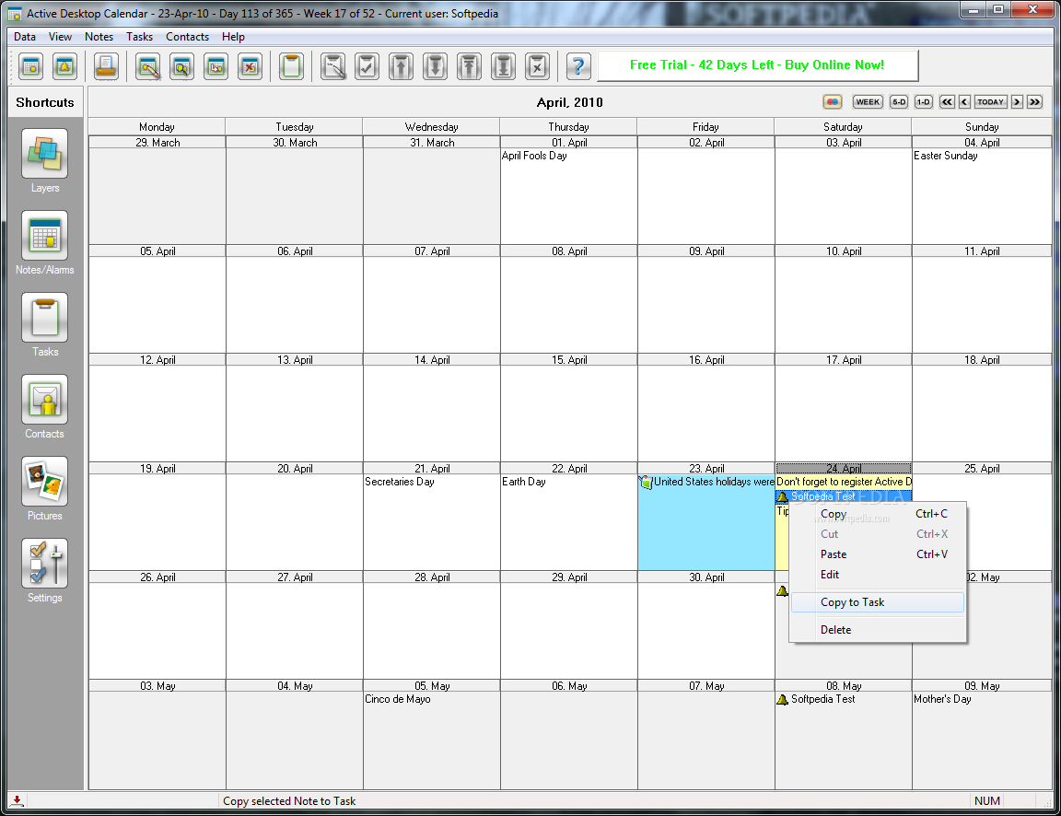Screen dimensions: 1061x816
Task: Switch to WEEK view
Action: pyautogui.click(x=868, y=102)
